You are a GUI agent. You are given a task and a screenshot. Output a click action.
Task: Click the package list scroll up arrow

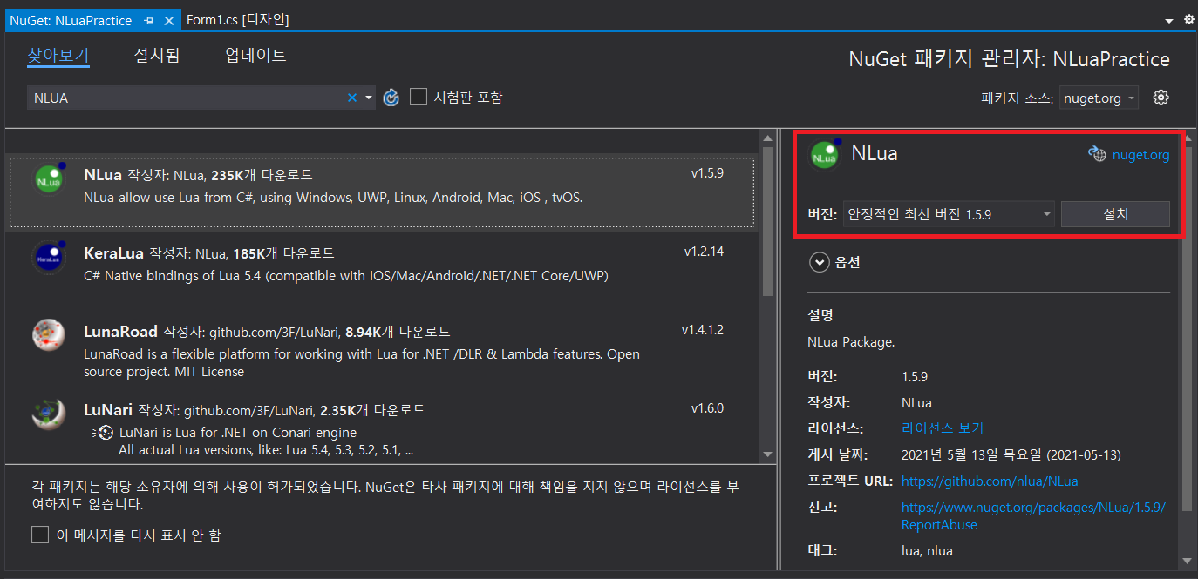767,138
